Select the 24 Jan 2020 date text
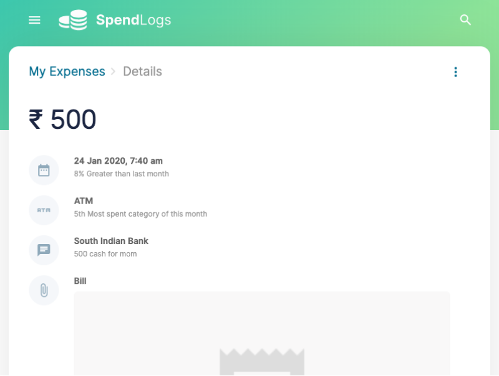 point(119,161)
